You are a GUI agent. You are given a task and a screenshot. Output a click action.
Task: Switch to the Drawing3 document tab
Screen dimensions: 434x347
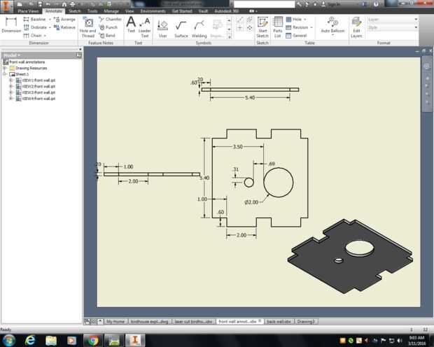[x=306, y=322]
